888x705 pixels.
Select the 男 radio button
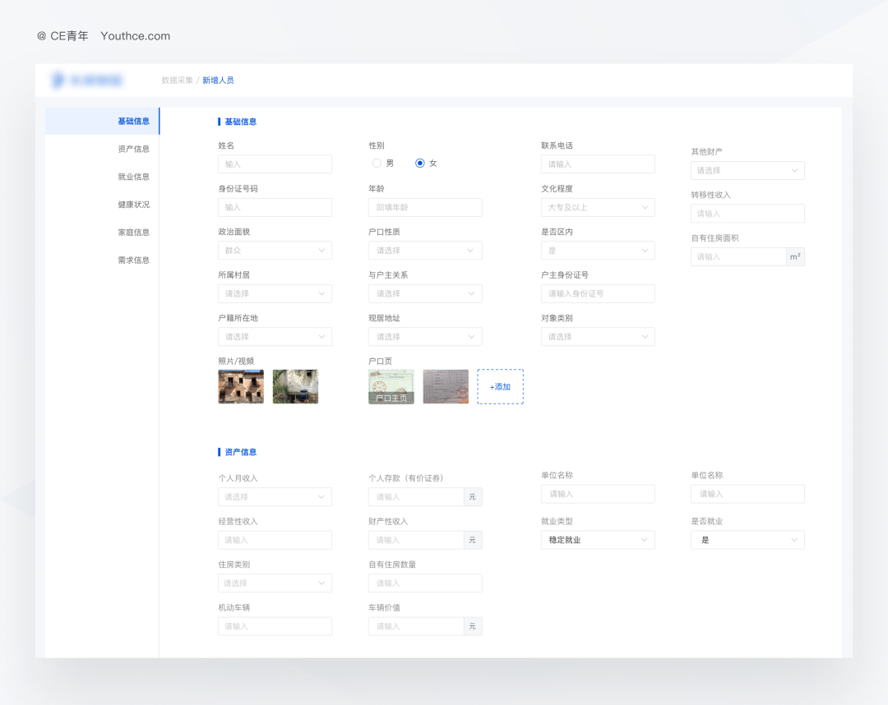pyautogui.click(x=377, y=163)
